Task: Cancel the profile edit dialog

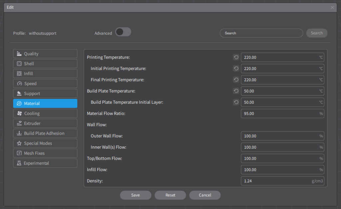Action: [205, 195]
